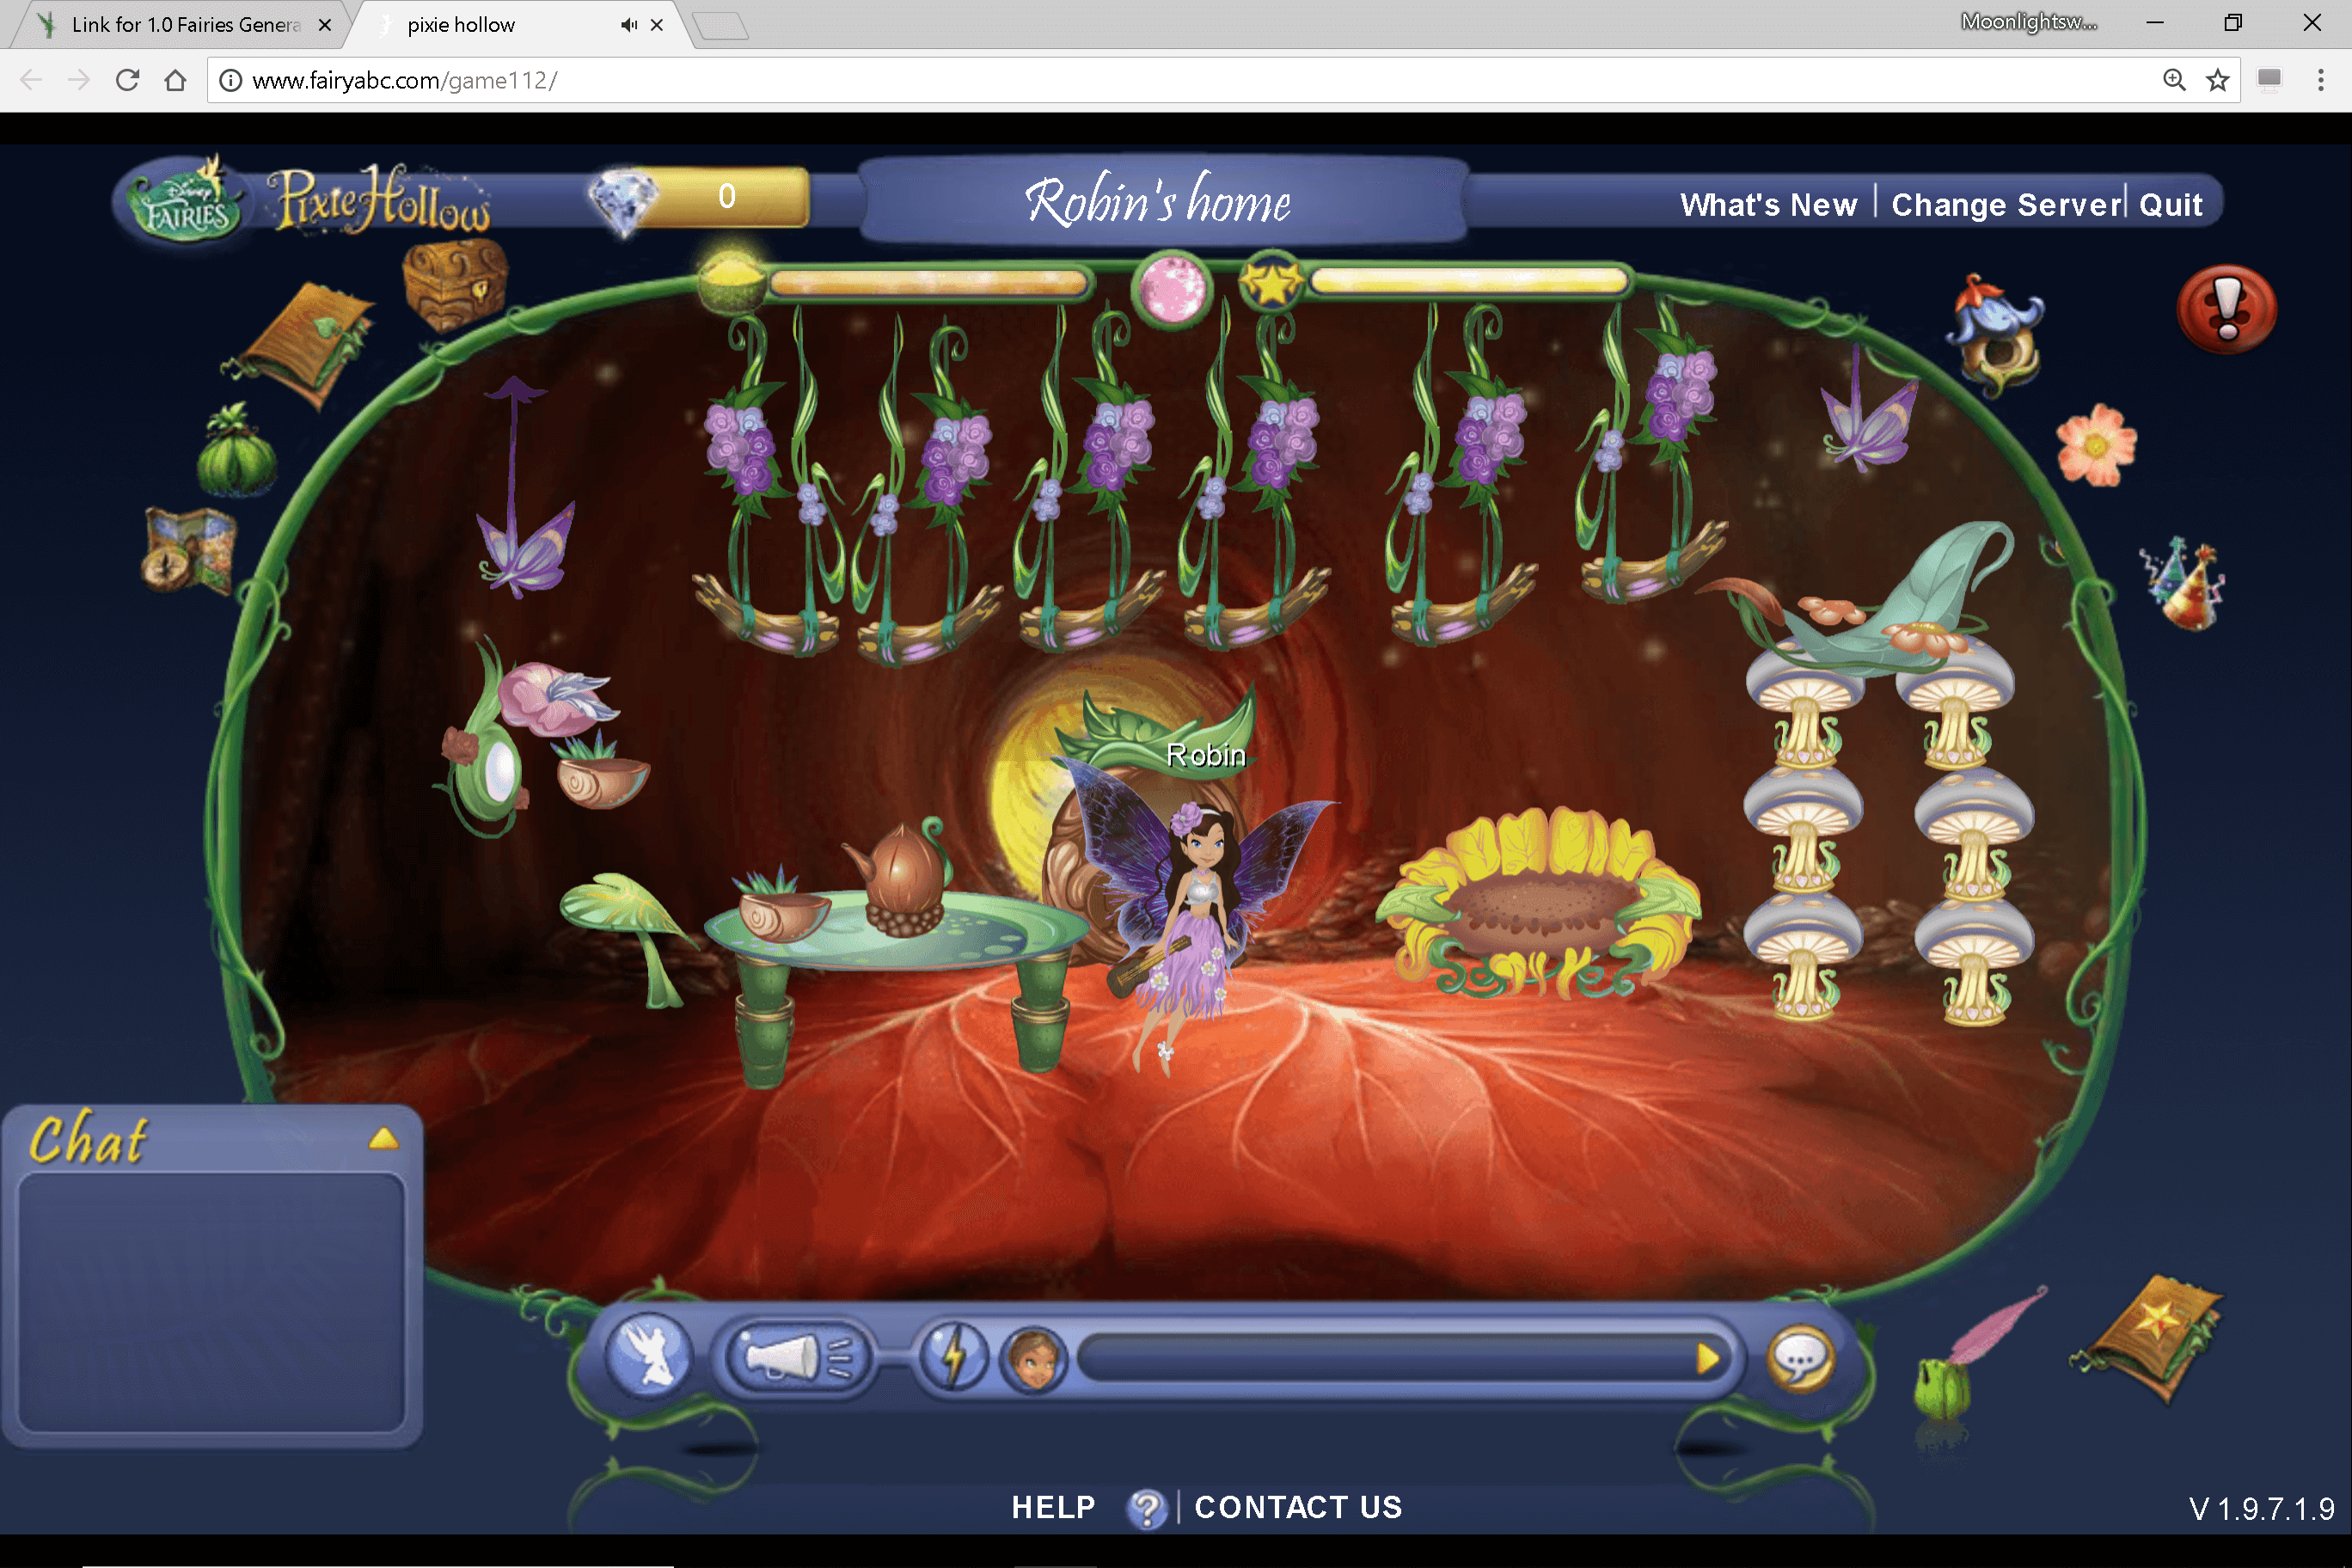
Task: Expand the chat phrase bar arrow
Action: click(x=1707, y=1358)
